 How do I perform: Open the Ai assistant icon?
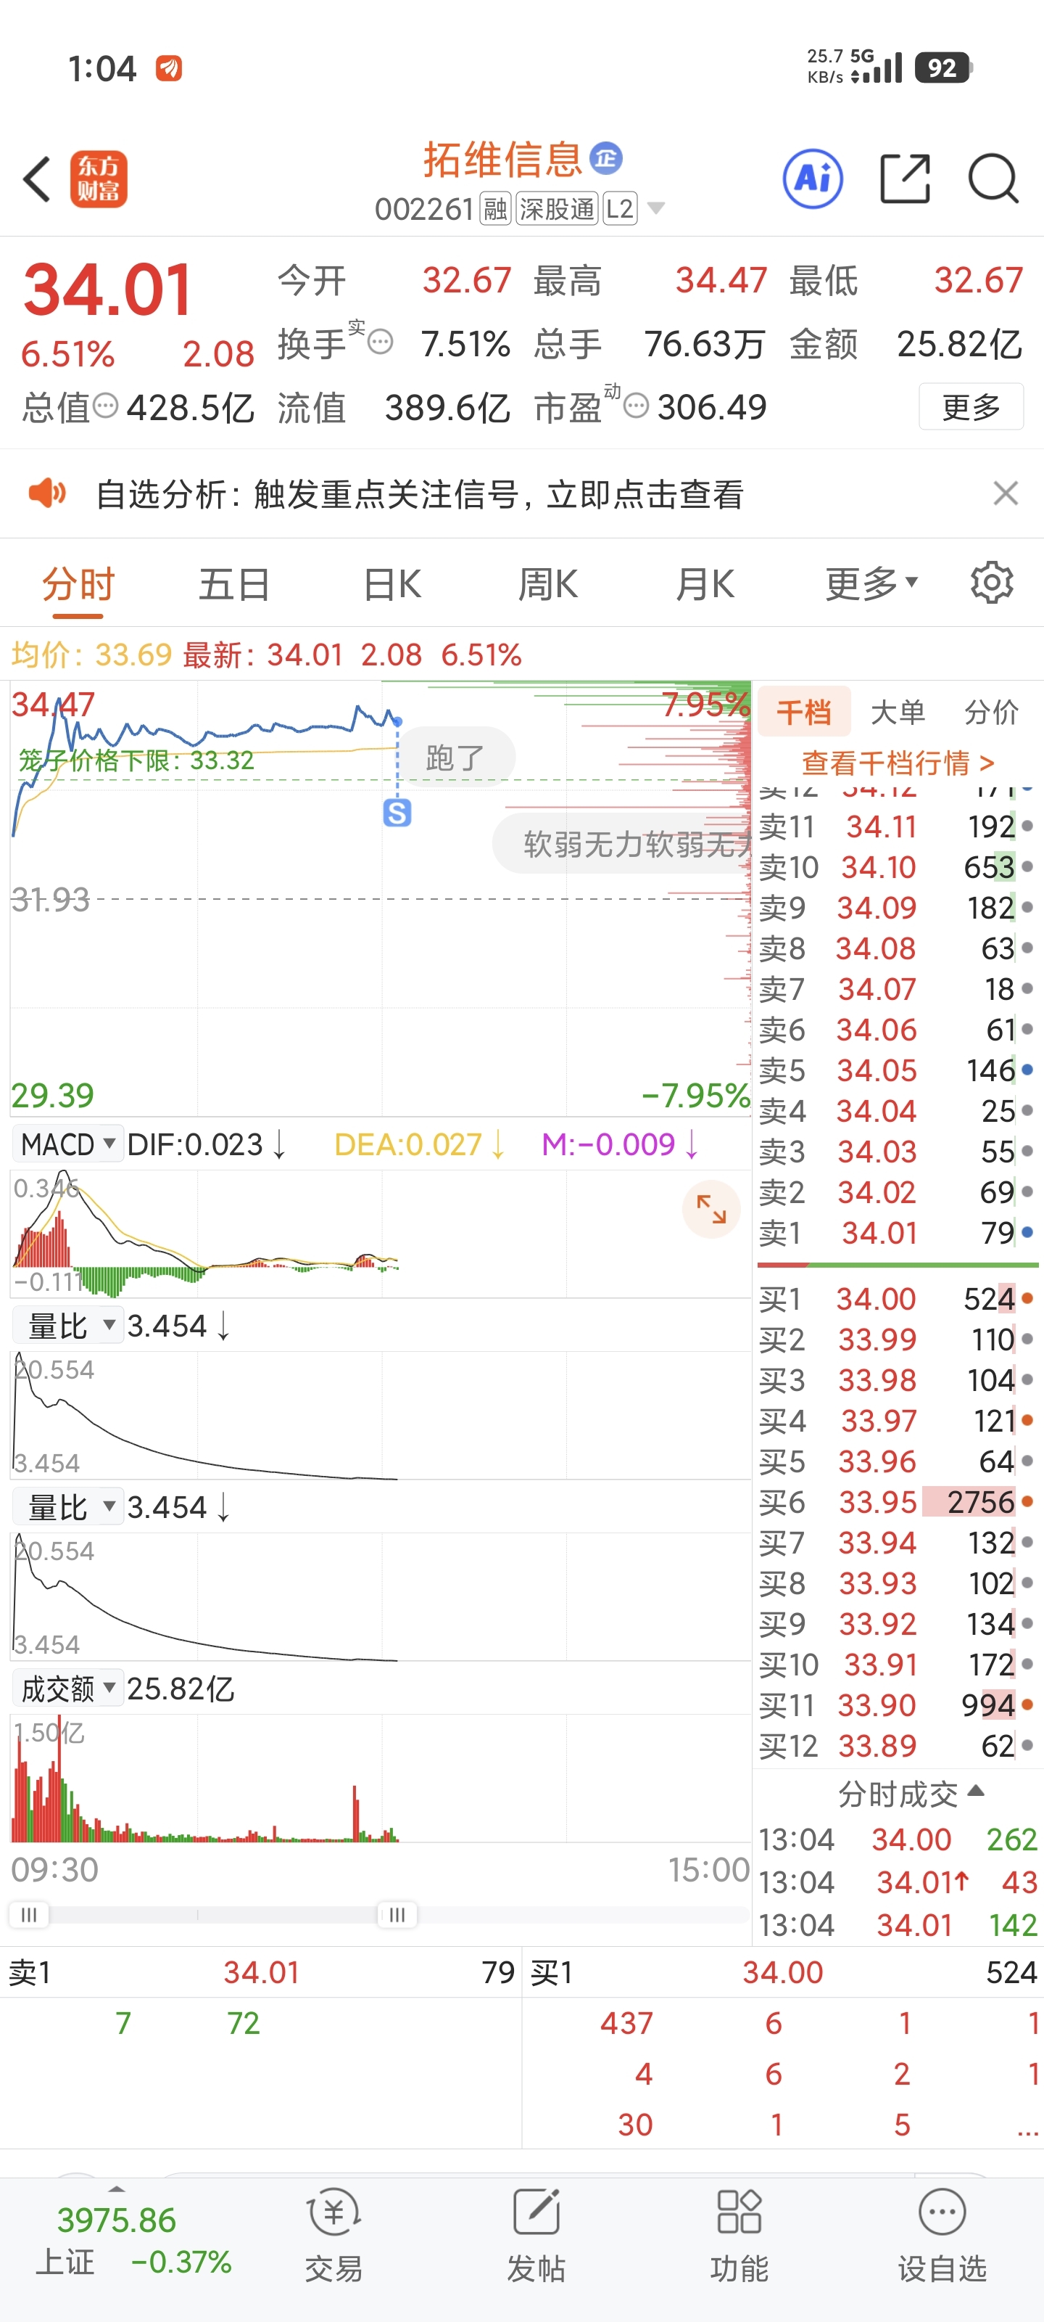tap(813, 179)
